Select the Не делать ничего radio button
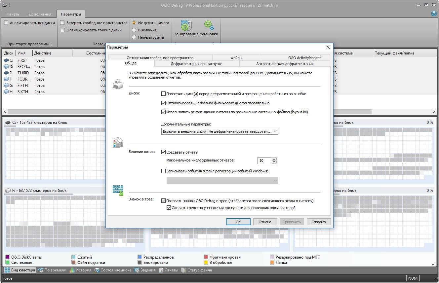The image size is (439, 283). click(134, 23)
